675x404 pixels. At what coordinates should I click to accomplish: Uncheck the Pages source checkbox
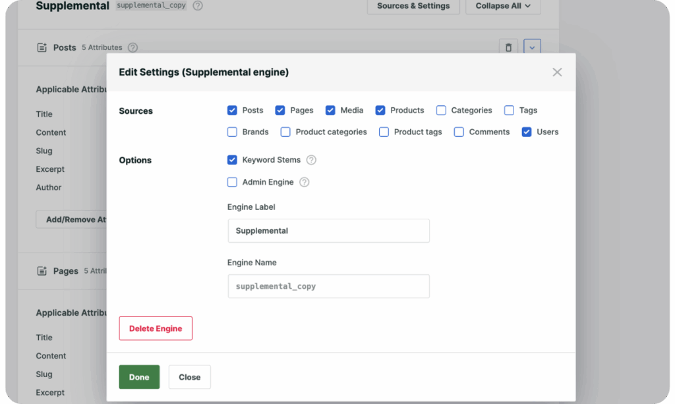click(279, 111)
